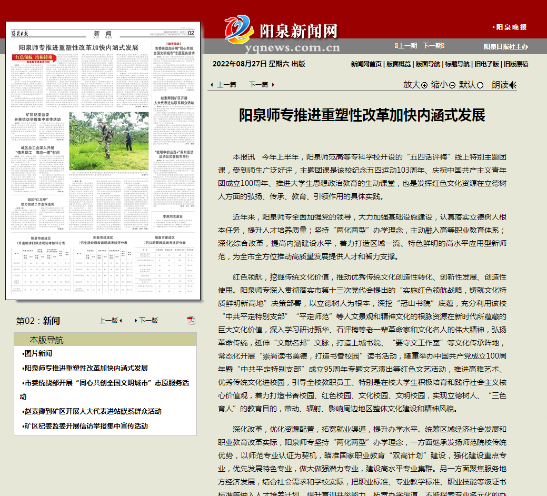The height and width of the screenshot is (496, 547).
Task: Go to 上一版 previous page
Action: [x=111, y=321]
